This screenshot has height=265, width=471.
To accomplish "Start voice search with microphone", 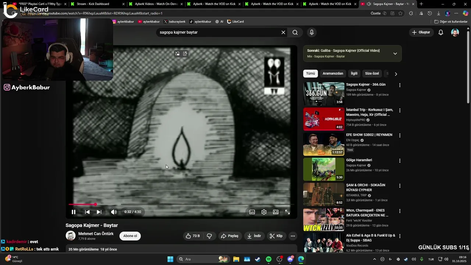I will [312, 32].
